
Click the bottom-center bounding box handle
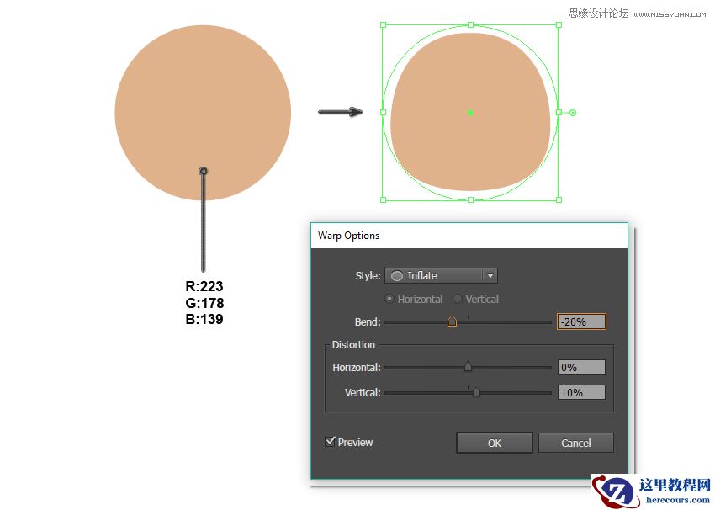(470, 199)
